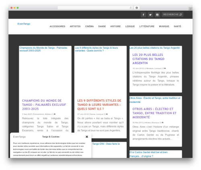This screenshot has height=170, width=201.
Task: Open the Littérature menu
Action: pyautogui.click(x=147, y=27)
